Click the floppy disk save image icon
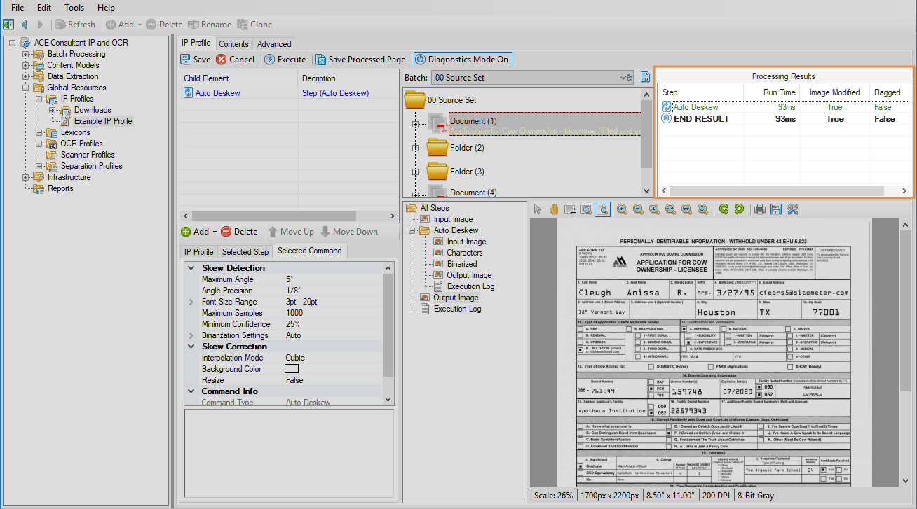The height and width of the screenshot is (509, 917). 775,209
